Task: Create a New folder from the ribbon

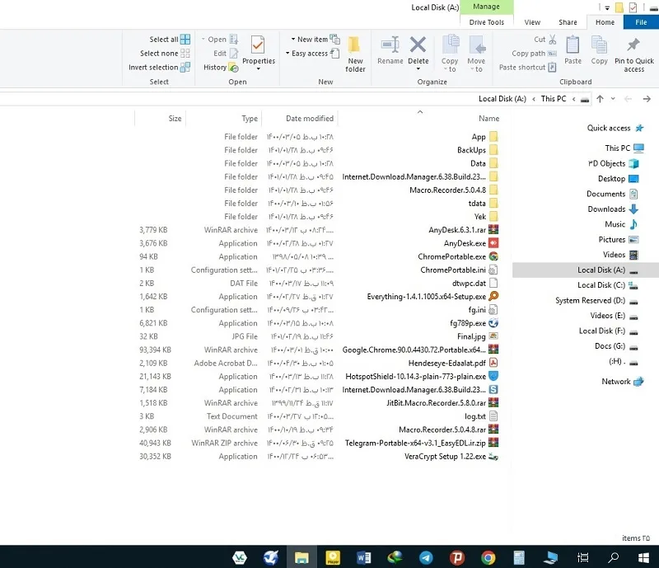Action: 354,54
